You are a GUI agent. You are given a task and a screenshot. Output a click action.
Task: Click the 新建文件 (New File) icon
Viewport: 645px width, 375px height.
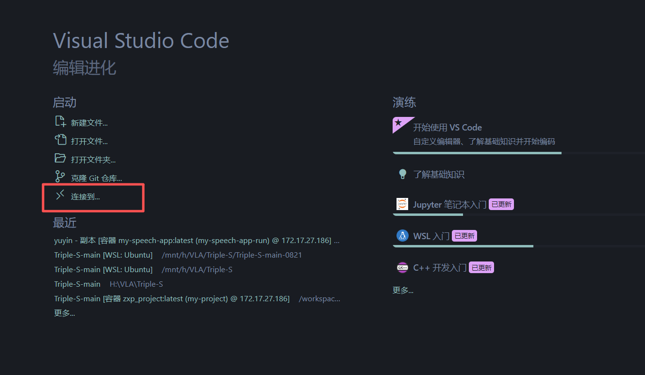pyautogui.click(x=60, y=122)
